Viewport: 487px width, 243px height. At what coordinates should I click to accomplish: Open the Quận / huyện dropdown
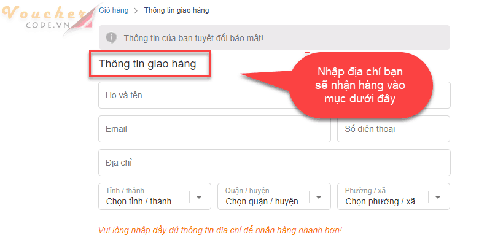point(274,196)
